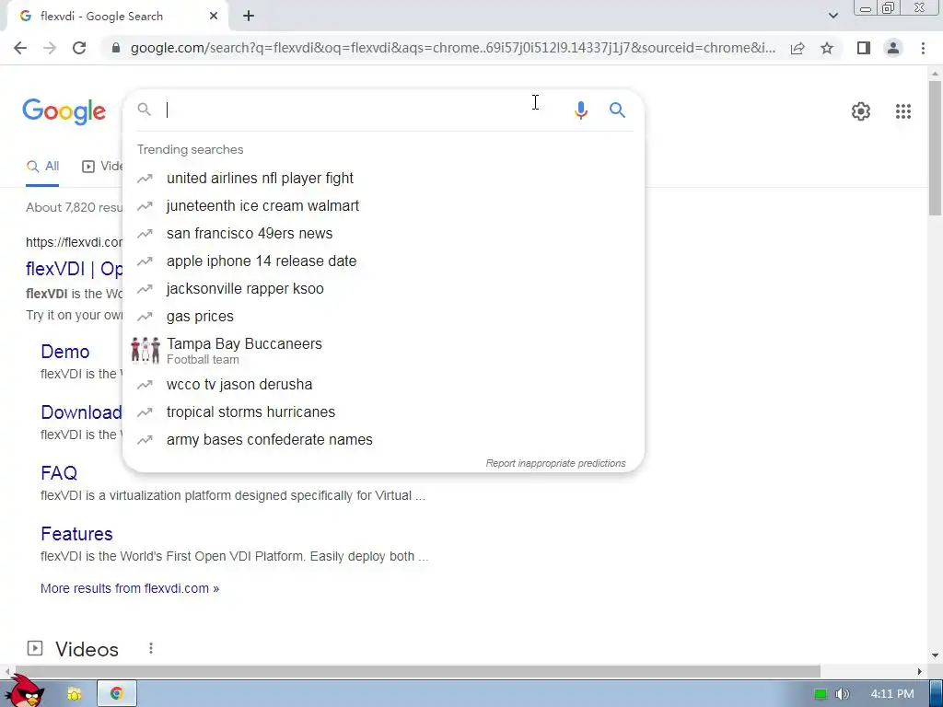Screen dimensions: 943x707
Task: Click Report inappropriate predictions
Action: tap(555, 464)
